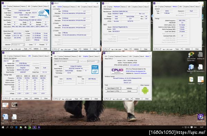The height and width of the screenshot is (136, 207).
Task: Open the Display Device Selection combo box
Action: click(x=67, y=61)
